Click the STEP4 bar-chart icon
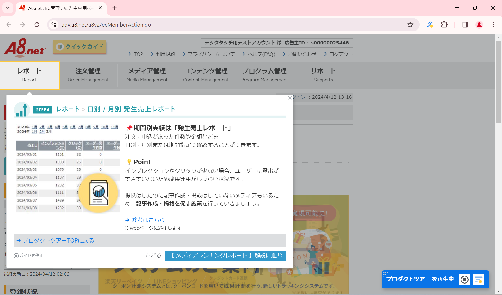The image size is (502, 295). [x=22, y=109]
